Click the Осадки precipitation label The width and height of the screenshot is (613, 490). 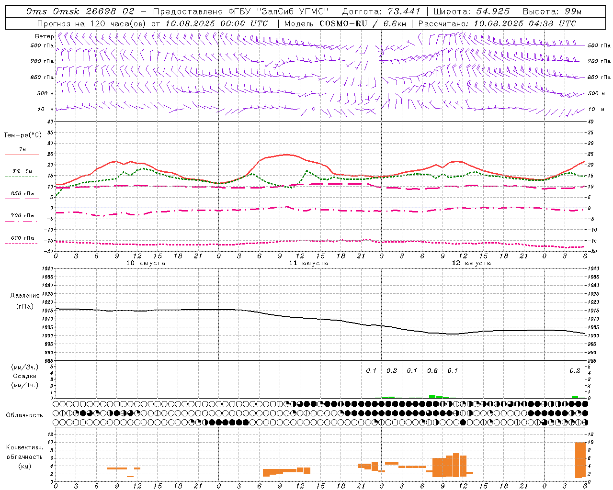click(25, 376)
